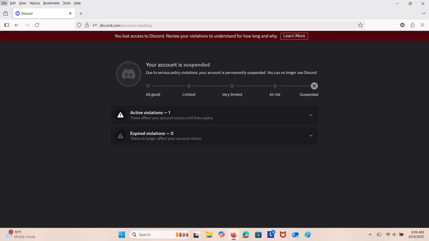
Task: Go forward one page
Action: tap(27, 25)
